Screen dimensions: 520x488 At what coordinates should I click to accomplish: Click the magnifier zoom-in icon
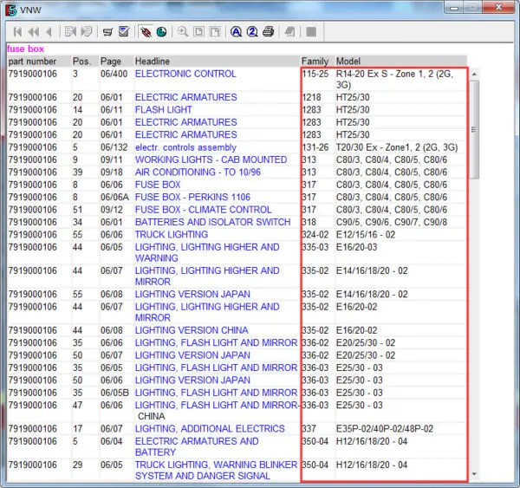click(183, 32)
